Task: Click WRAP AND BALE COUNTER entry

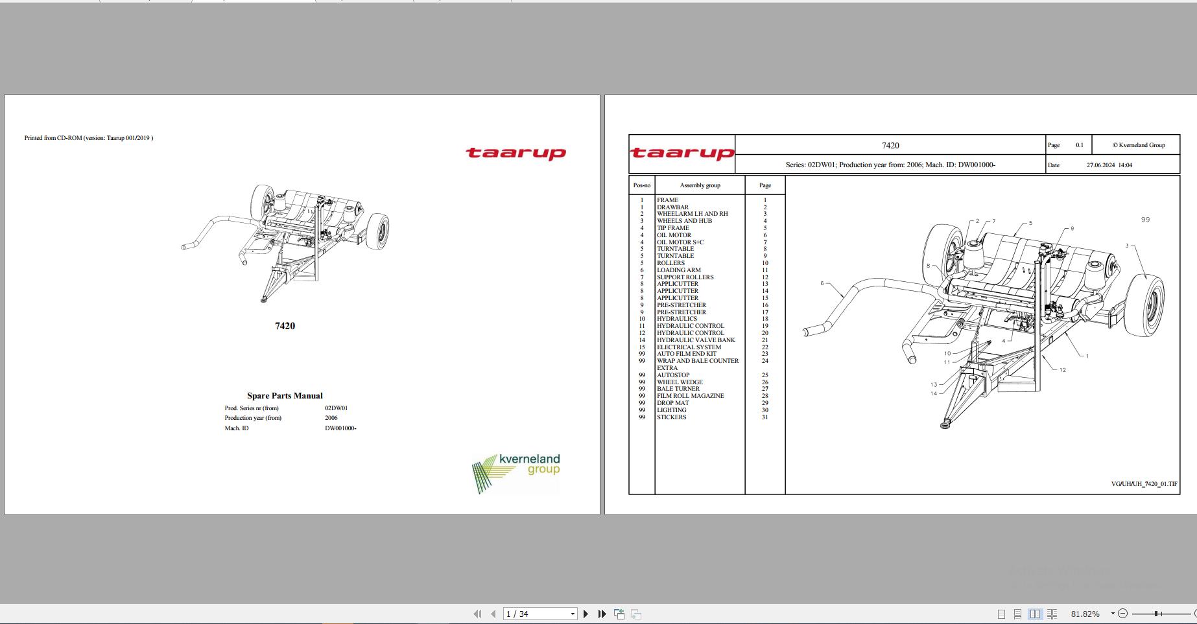Action: tap(698, 361)
